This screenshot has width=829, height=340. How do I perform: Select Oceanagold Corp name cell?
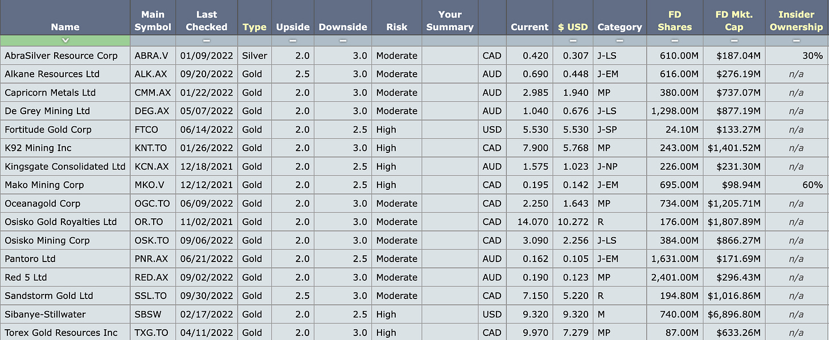click(x=42, y=204)
